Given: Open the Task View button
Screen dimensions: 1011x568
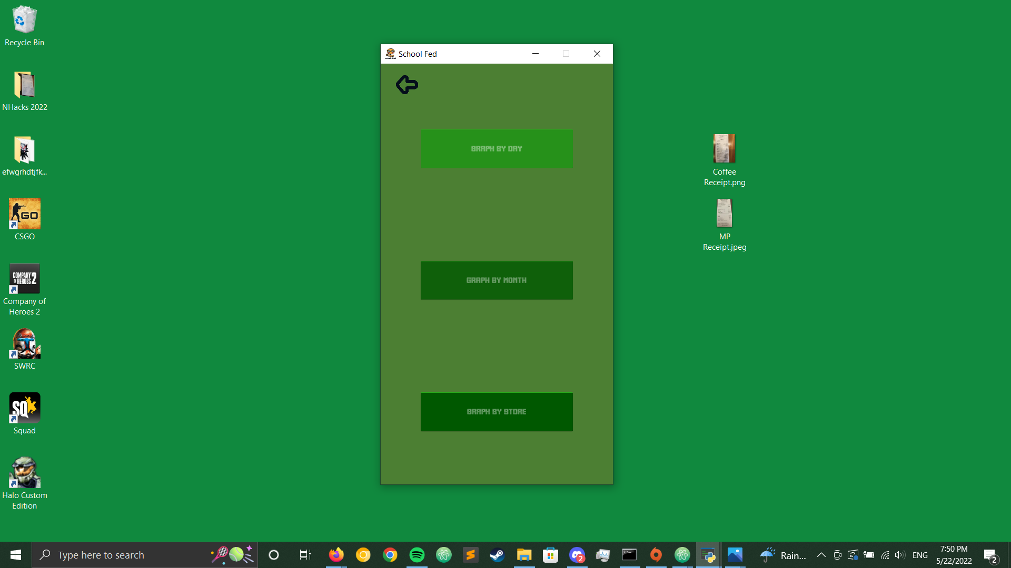Looking at the screenshot, I should (305, 555).
